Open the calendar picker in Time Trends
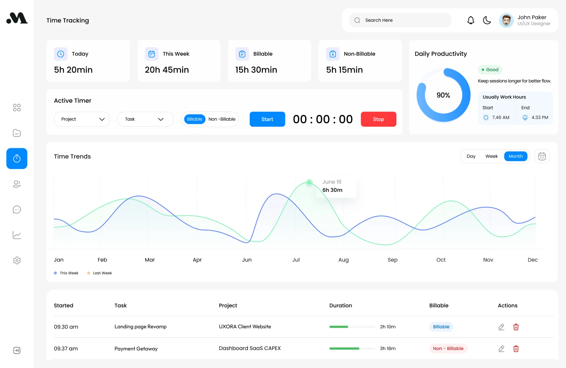566x368 pixels. click(x=542, y=156)
